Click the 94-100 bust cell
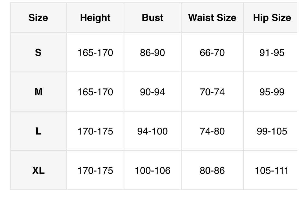 pos(153,131)
